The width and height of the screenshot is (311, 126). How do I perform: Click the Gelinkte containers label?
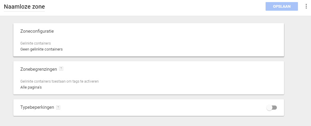coord(36,43)
